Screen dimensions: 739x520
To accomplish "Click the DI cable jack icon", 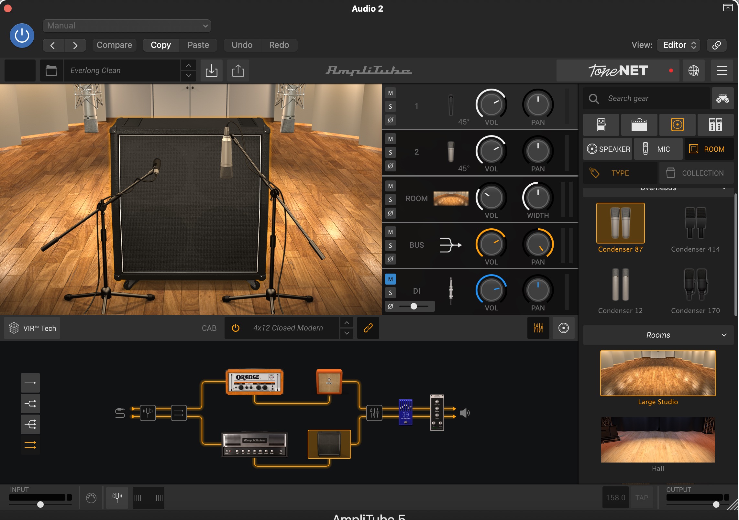I will [451, 290].
